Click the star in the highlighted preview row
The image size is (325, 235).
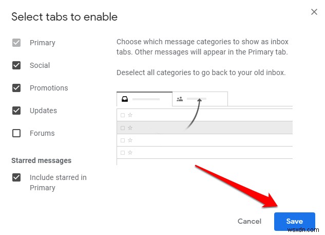click(x=130, y=128)
